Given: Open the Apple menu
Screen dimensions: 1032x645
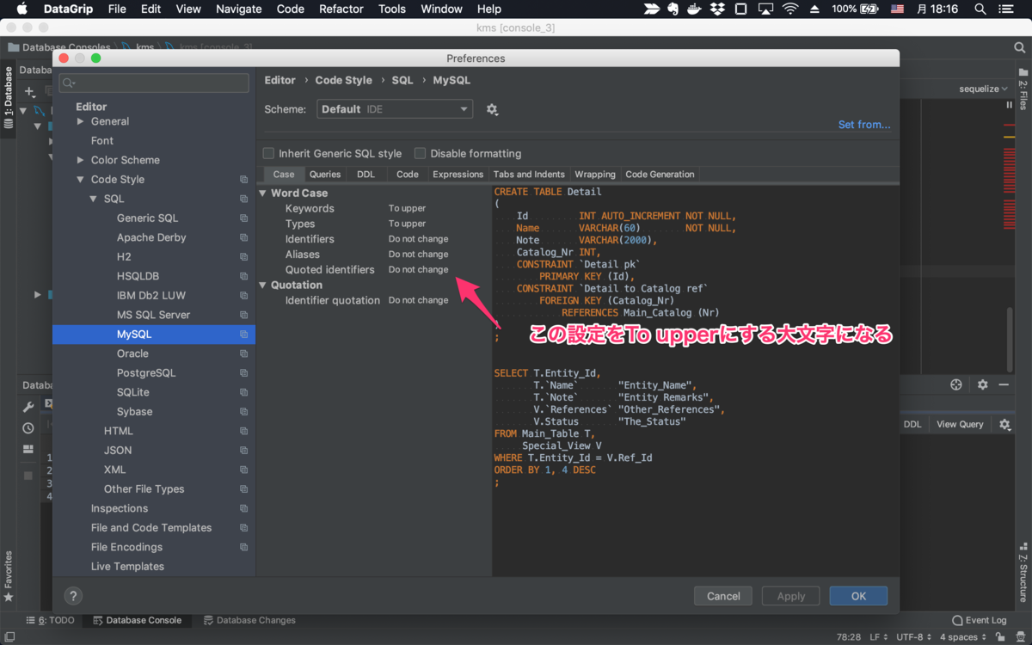Looking at the screenshot, I should 21,9.
